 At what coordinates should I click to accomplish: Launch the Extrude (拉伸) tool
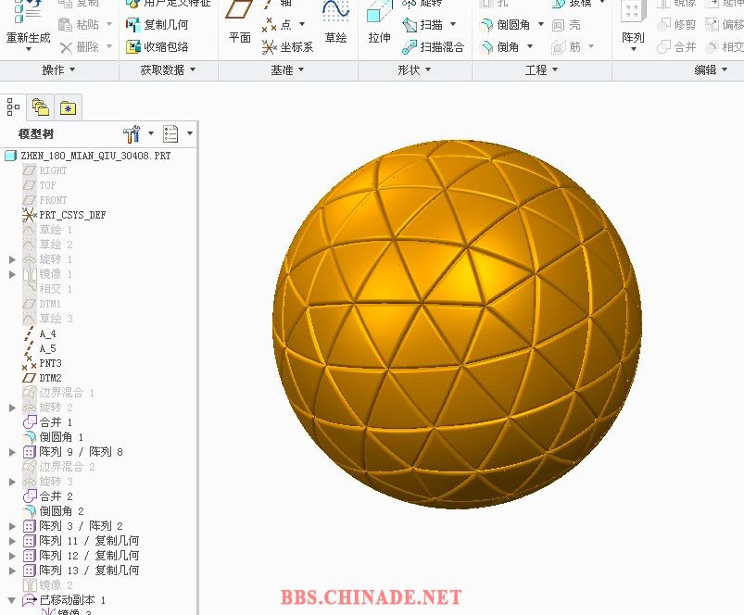coord(380,22)
